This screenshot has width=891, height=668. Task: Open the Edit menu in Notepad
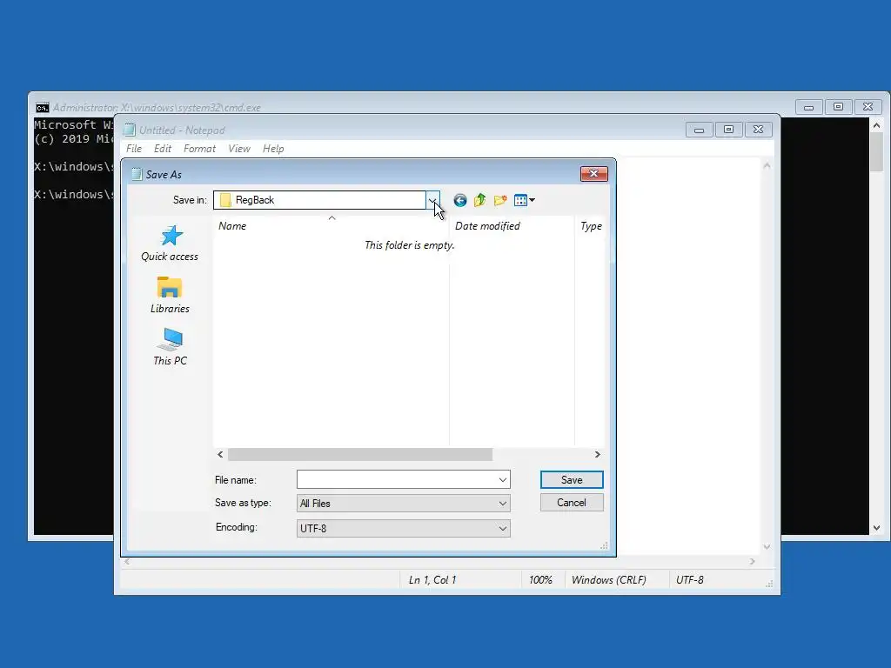pos(163,149)
